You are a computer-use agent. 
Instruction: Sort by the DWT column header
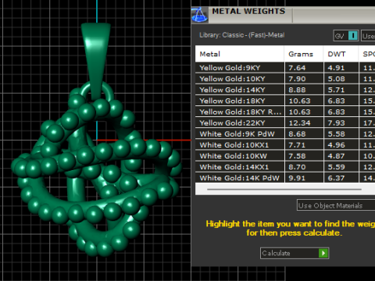click(x=341, y=54)
